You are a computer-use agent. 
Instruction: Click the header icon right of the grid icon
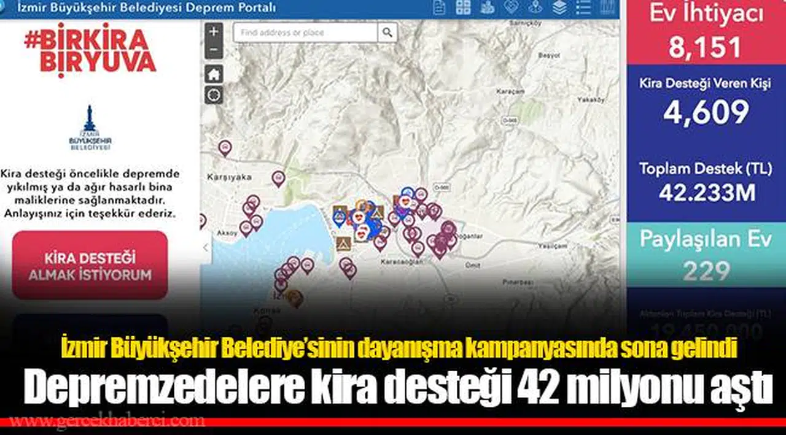[x=488, y=7]
